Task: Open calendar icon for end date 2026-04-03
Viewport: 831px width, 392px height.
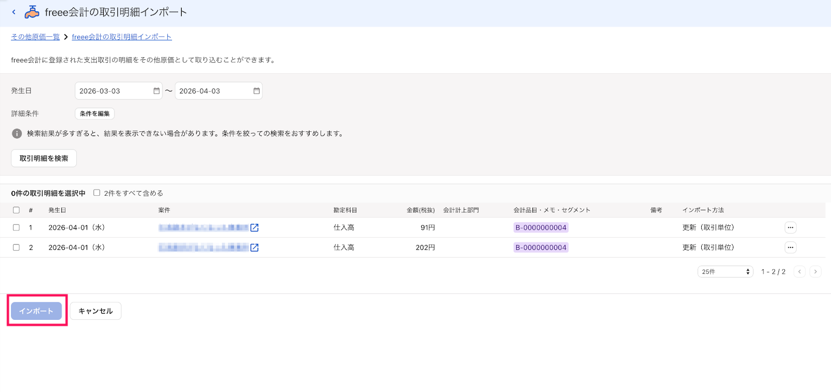Action: point(257,91)
